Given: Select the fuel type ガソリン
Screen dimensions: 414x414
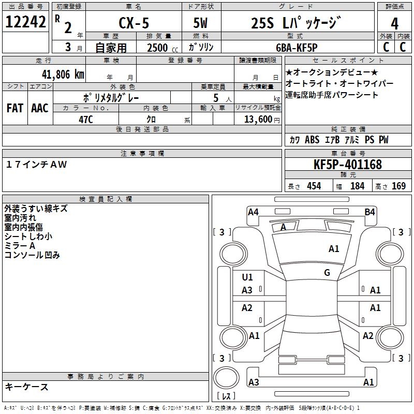Looking at the screenshot, I should pyautogui.click(x=201, y=47).
